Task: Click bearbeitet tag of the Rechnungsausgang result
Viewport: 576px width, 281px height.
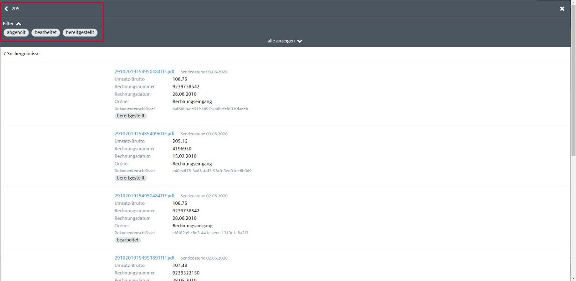Action: pyautogui.click(x=128, y=240)
